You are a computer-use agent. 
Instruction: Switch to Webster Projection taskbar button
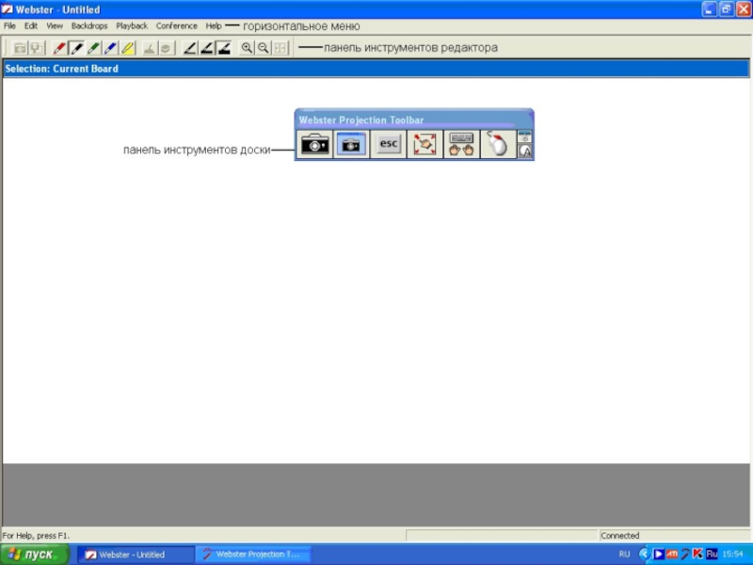pos(252,555)
